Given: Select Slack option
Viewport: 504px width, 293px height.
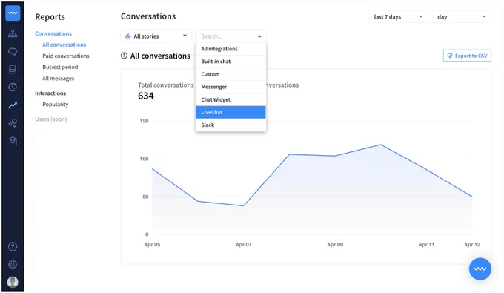Looking at the screenshot, I should point(231,125).
